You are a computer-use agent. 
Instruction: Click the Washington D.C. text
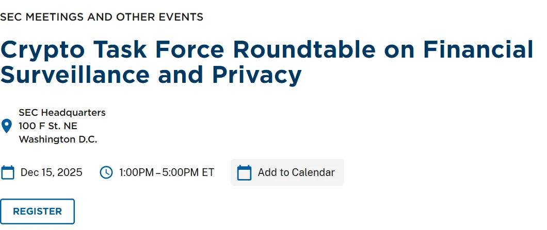coord(58,139)
